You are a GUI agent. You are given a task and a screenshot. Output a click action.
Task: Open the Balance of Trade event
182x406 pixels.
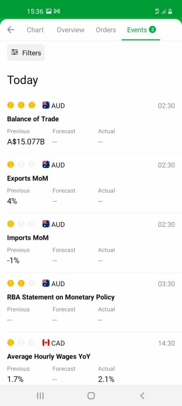point(91,124)
